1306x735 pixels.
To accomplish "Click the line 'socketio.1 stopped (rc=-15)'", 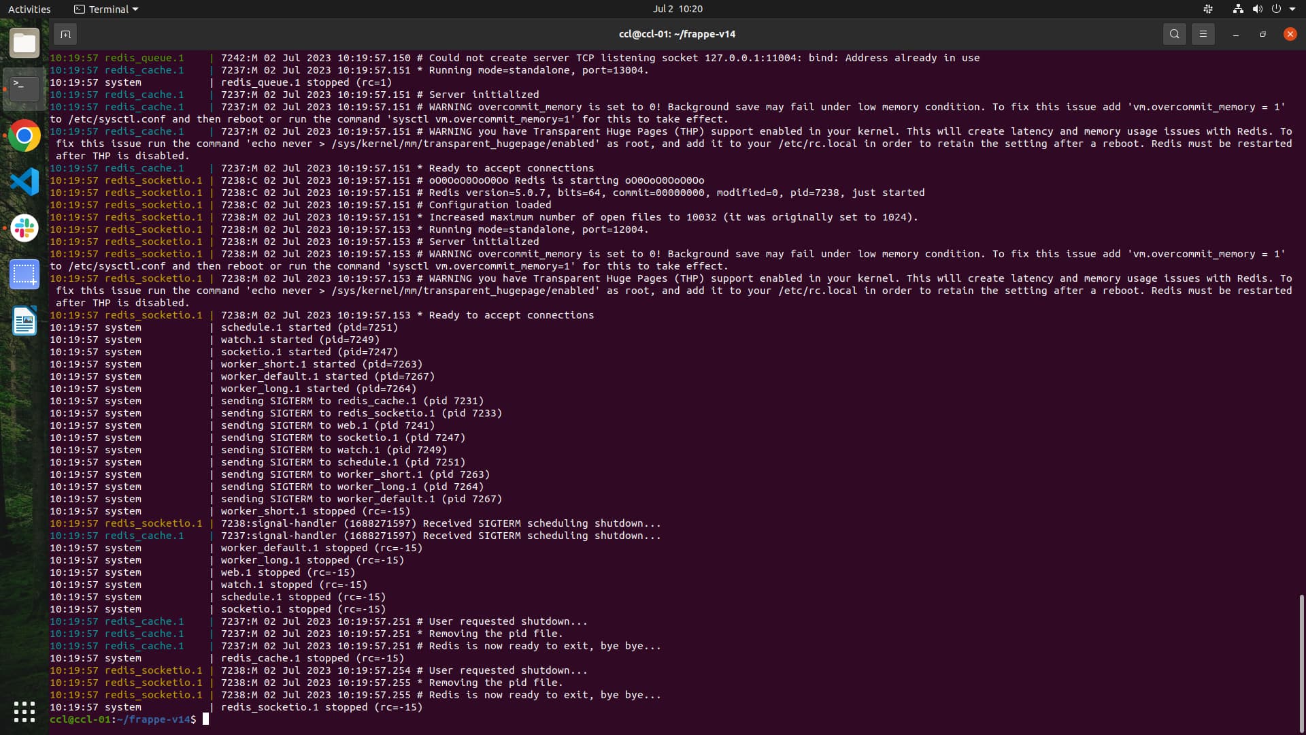I will (x=303, y=609).
